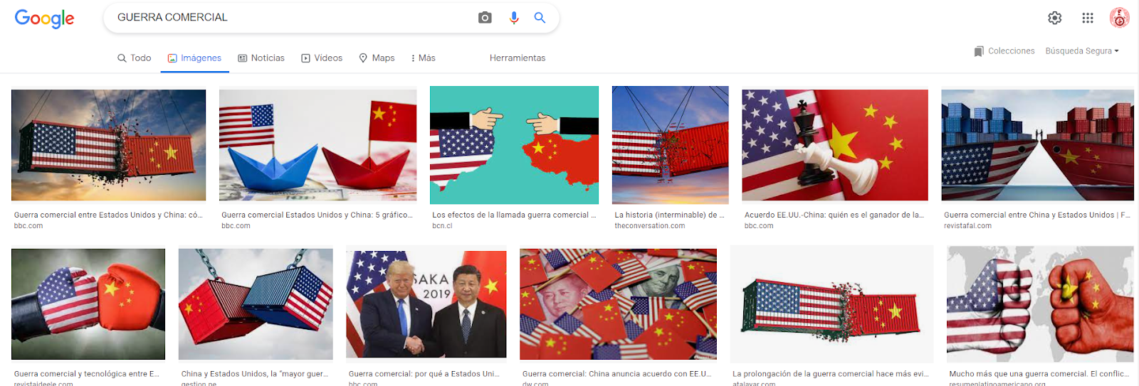The height and width of the screenshot is (386, 1139).
Task: Click the Google logo
Action: coord(44,18)
